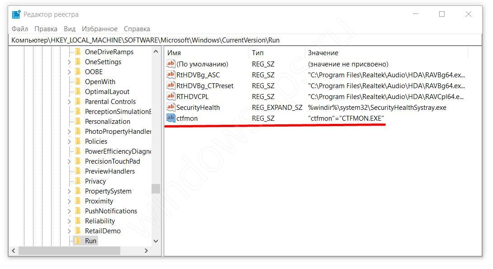Click the SecurityHealth value's string icon
493x269 pixels.
click(171, 107)
